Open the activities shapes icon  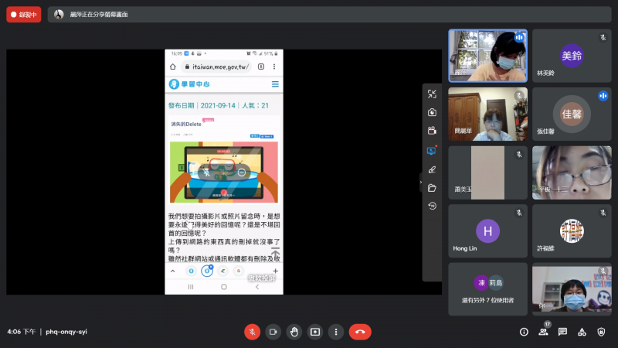582,332
